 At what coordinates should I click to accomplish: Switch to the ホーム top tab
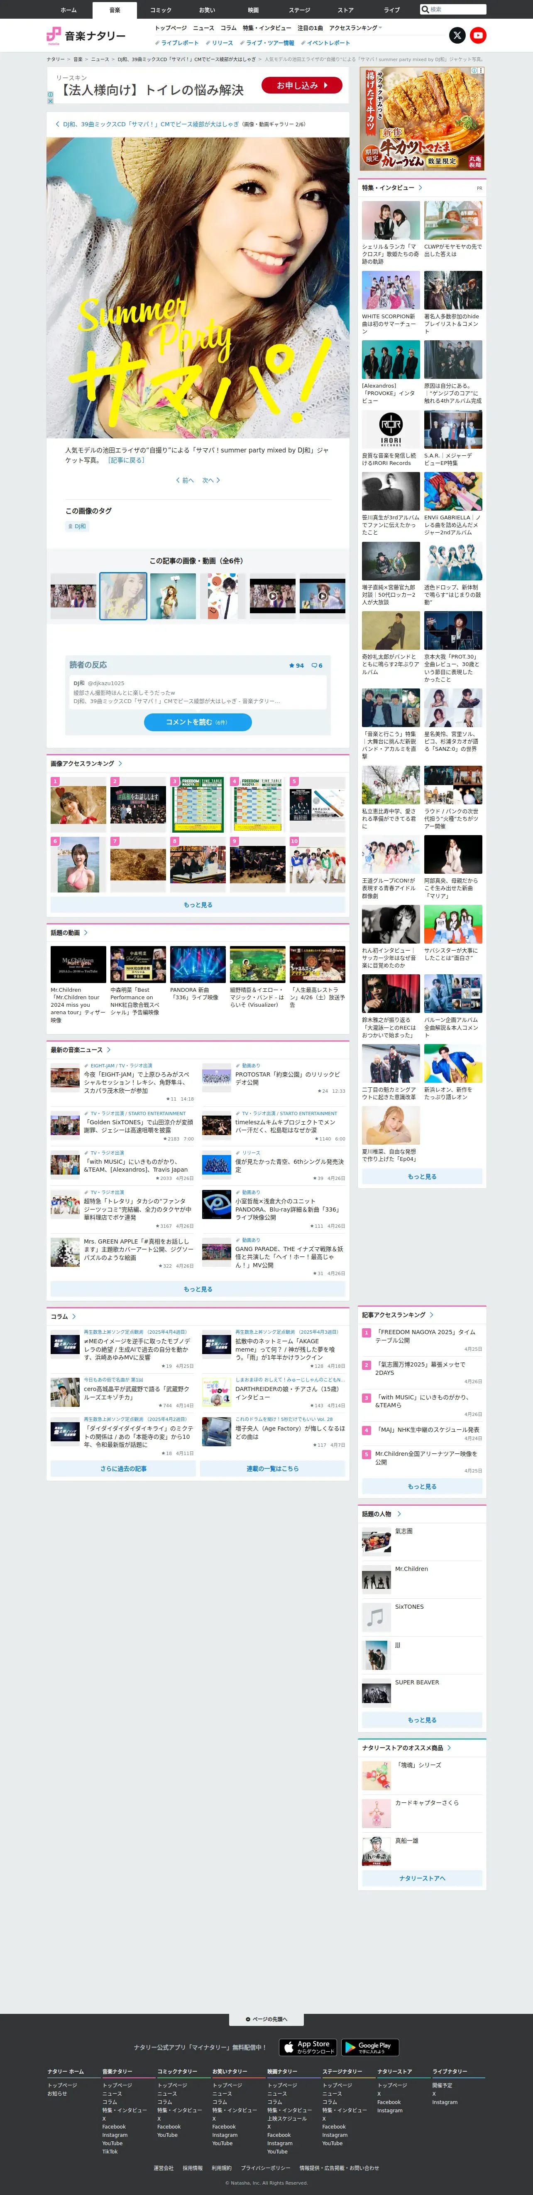[x=69, y=10]
